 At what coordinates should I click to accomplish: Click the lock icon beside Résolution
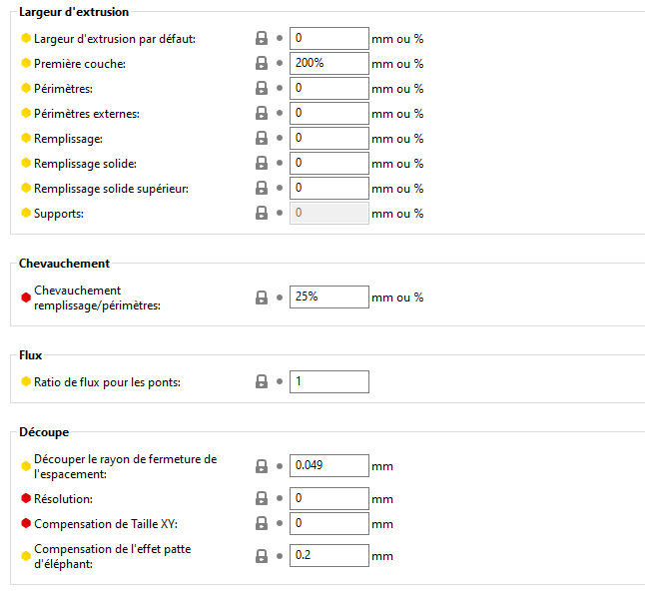(262, 498)
